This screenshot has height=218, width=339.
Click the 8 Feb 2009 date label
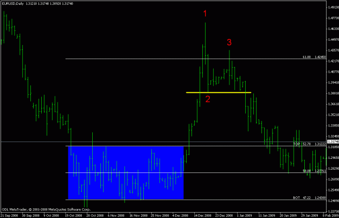[331, 215]
